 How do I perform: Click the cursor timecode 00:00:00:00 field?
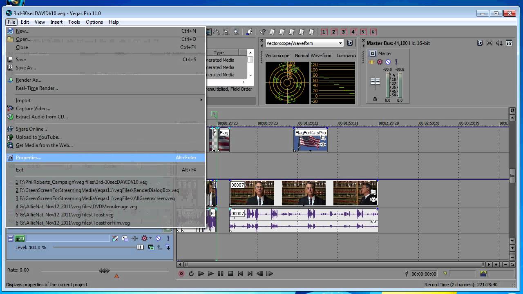(x=424, y=274)
